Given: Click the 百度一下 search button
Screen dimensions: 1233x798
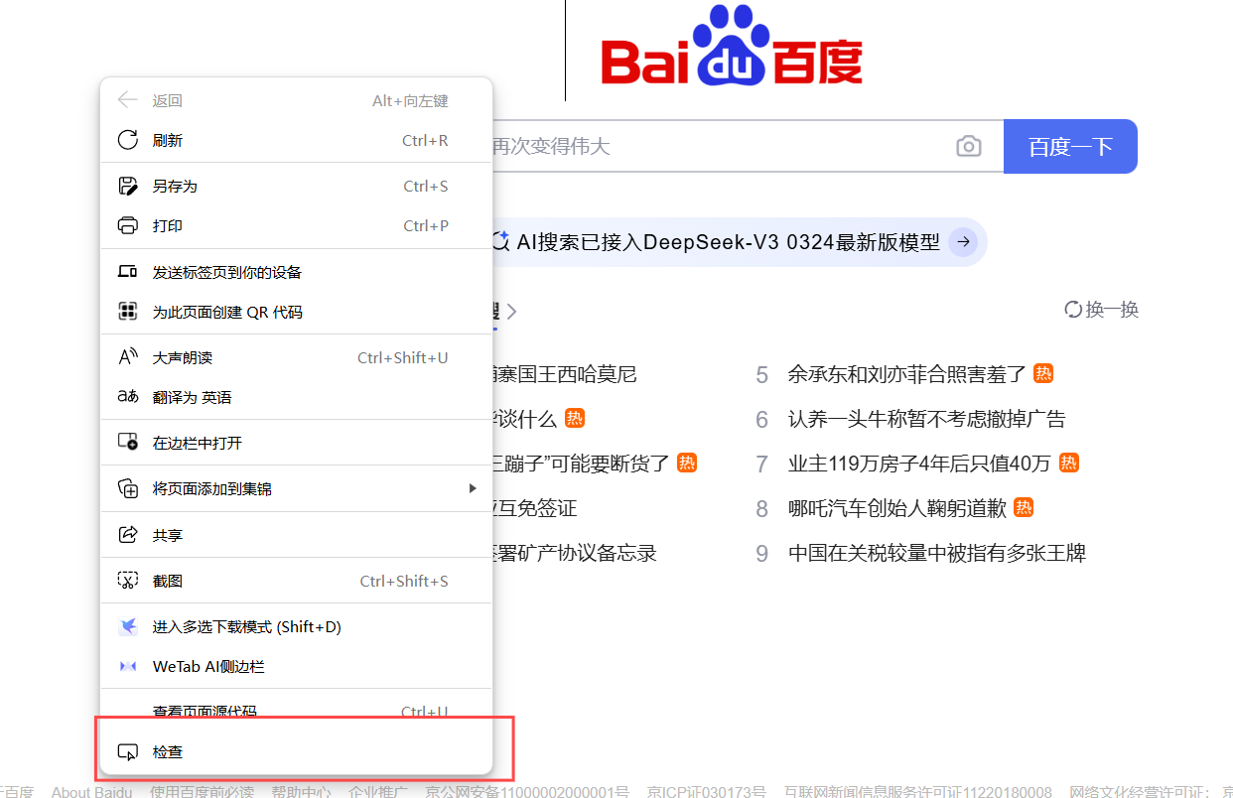Looking at the screenshot, I should (1070, 147).
